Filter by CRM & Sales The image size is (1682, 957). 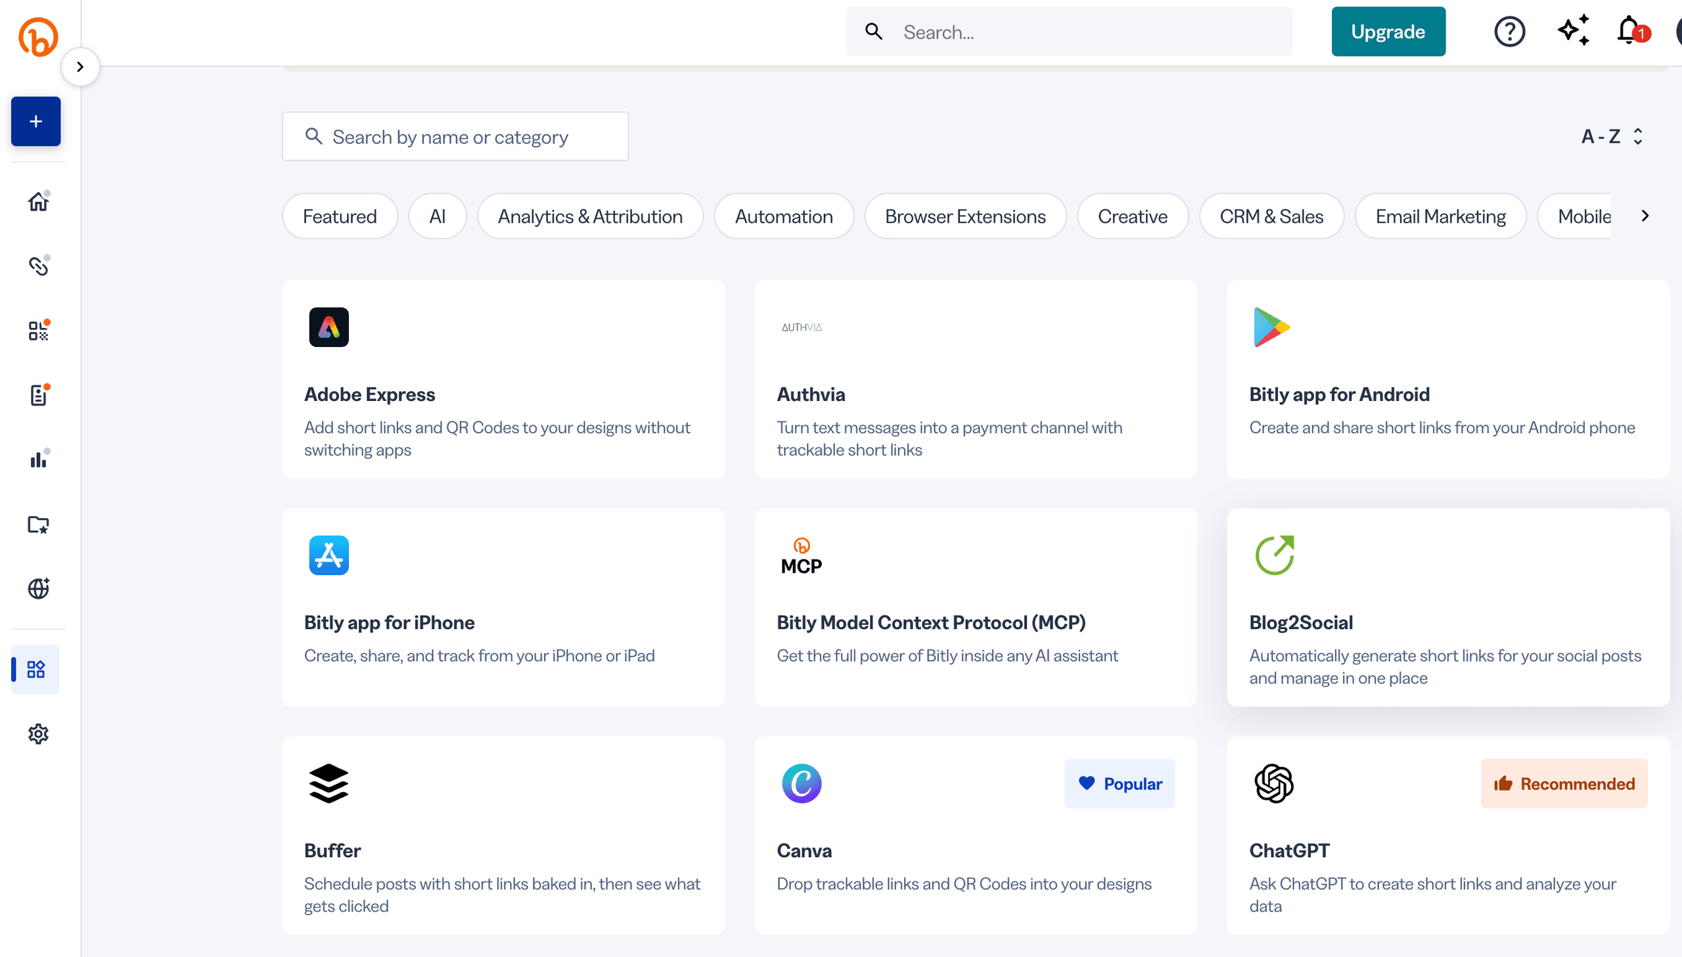(1271, 216)
